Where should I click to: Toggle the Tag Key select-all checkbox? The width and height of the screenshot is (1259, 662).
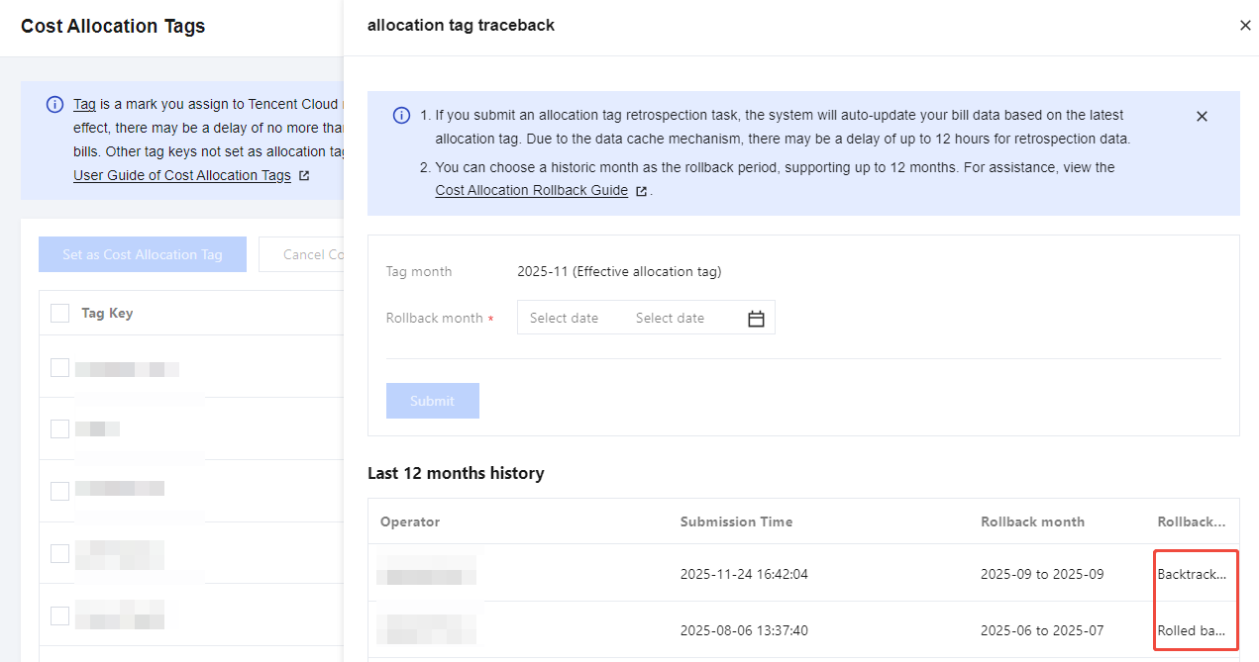[60, 314]
